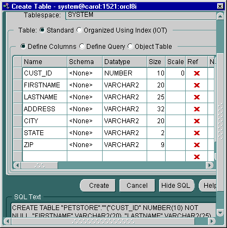Click the Datatype column header
227x228 pixels.
125,62
